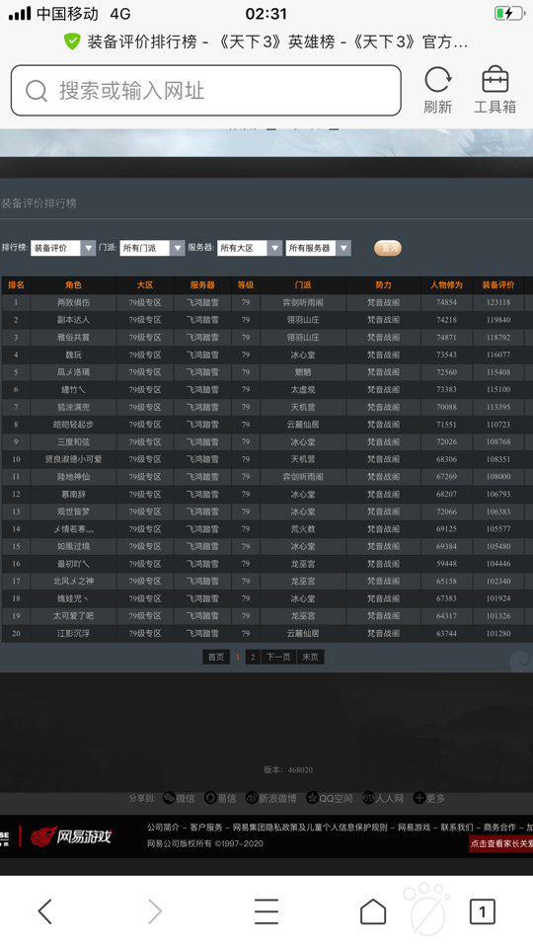Select character 三度和弦 in rank 9
The width and height of the screenshot is (533, 948).
pyautogui.click(x=73, y=442)
